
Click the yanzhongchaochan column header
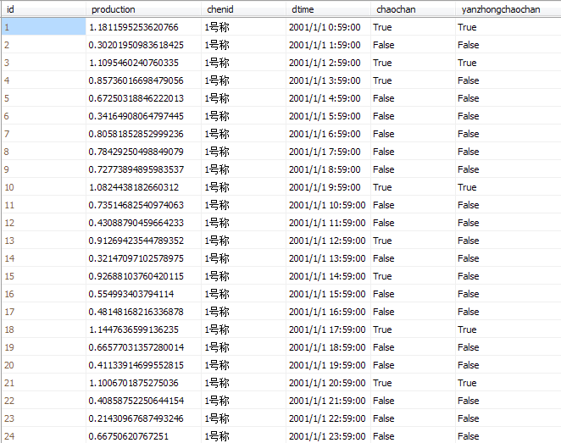(x=508, y=9)
